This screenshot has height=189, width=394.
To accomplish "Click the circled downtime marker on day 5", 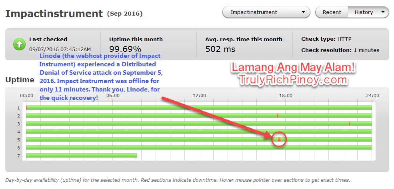I will (279, 139).
